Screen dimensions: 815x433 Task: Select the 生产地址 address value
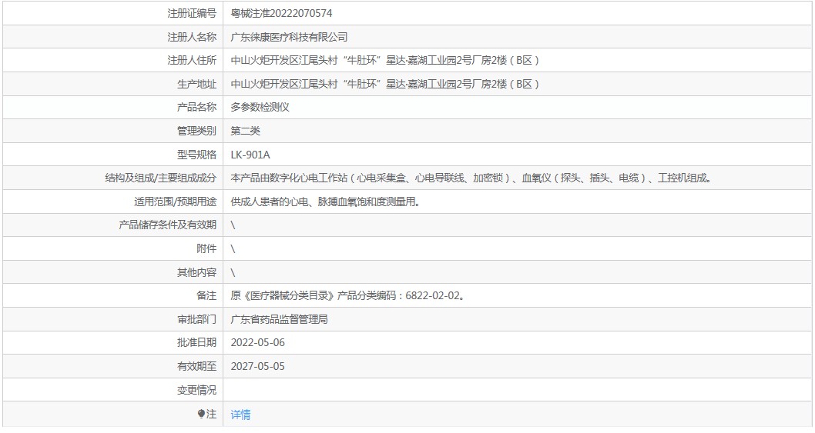[384, 84]
